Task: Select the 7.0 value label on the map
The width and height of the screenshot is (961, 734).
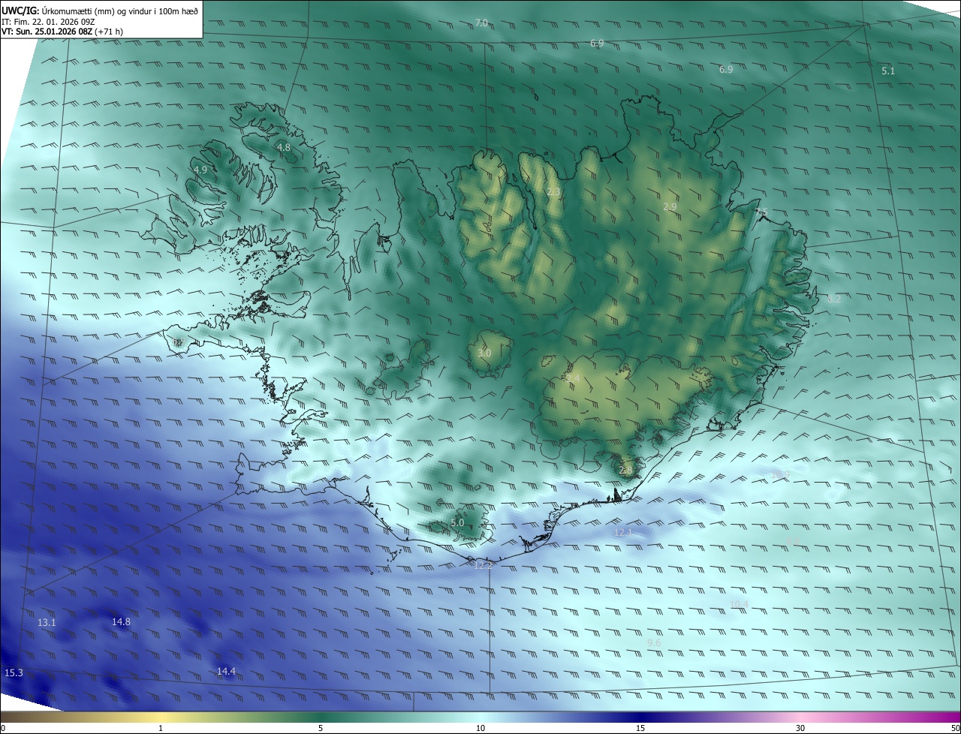Action: point(481,23)
